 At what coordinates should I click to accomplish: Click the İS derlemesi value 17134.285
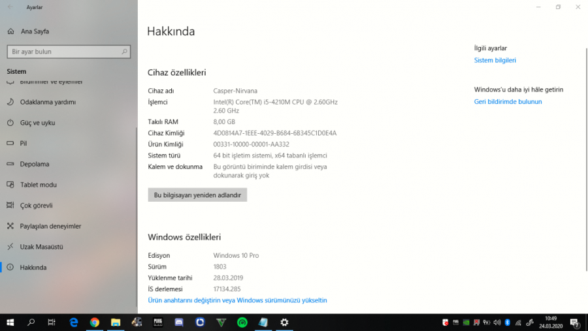click(x=227, y=289)
